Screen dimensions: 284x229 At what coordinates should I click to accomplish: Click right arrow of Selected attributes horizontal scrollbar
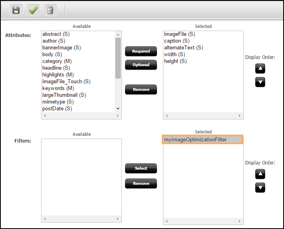coord(240,115)
